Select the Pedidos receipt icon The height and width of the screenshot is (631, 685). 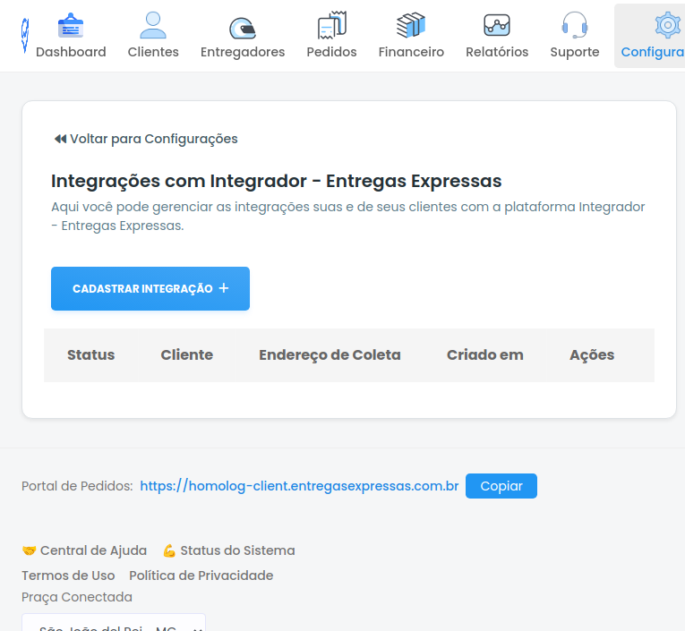331,25
